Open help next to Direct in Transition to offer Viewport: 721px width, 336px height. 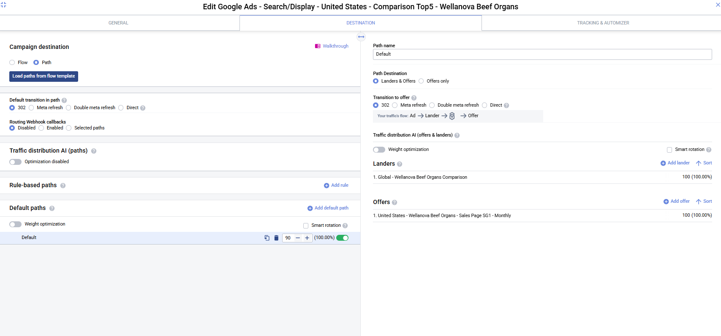(x=506, y=105)
